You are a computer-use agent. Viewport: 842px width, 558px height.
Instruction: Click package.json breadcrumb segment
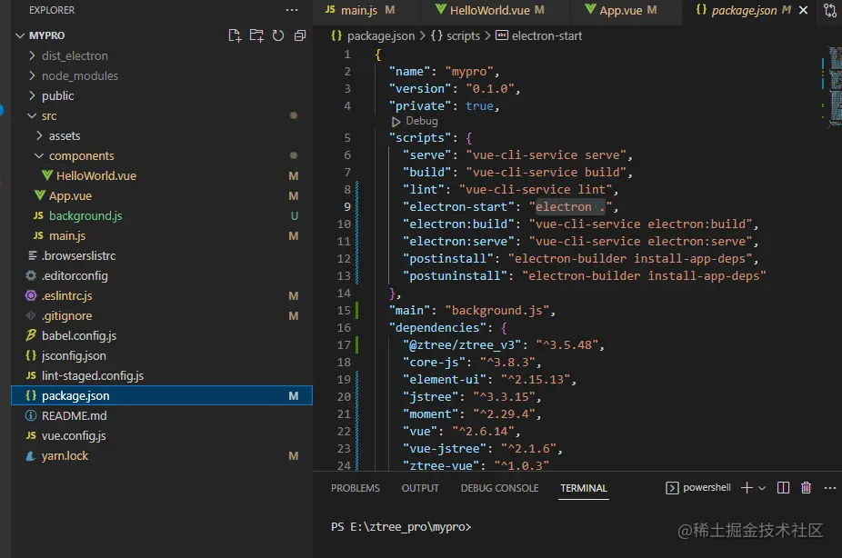(381, 36)
